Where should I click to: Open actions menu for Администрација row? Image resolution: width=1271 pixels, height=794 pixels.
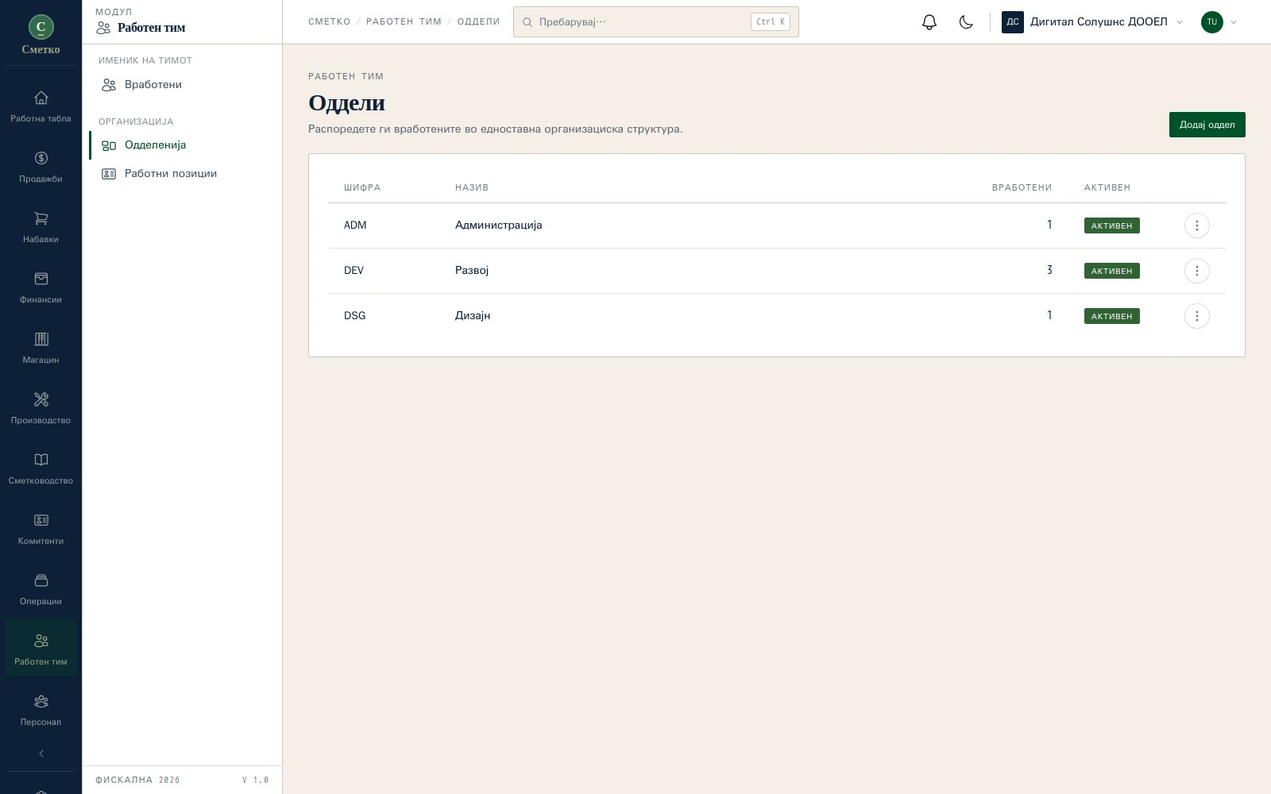(1196, 225)
